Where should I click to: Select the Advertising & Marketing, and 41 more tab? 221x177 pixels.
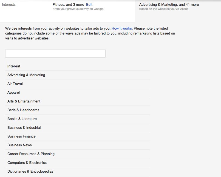tap(169, 5)
